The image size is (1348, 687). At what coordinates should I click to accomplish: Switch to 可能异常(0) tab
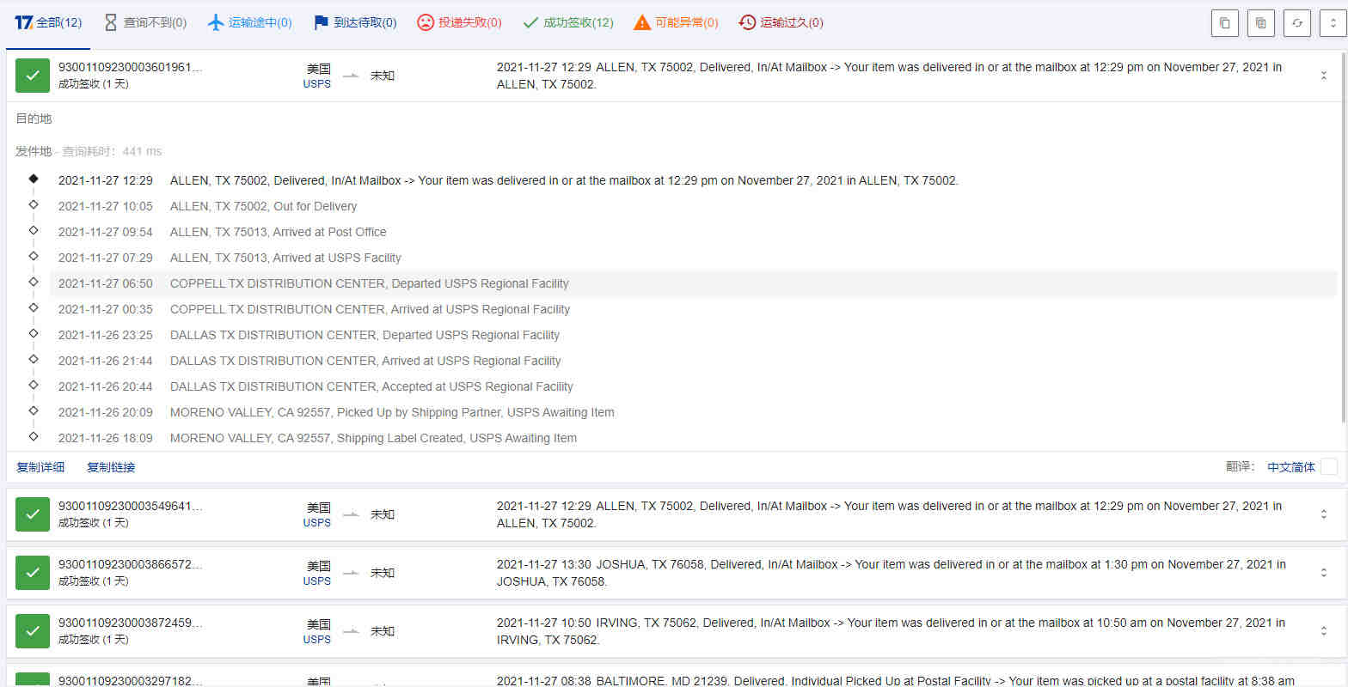click(x=676, y=23)
